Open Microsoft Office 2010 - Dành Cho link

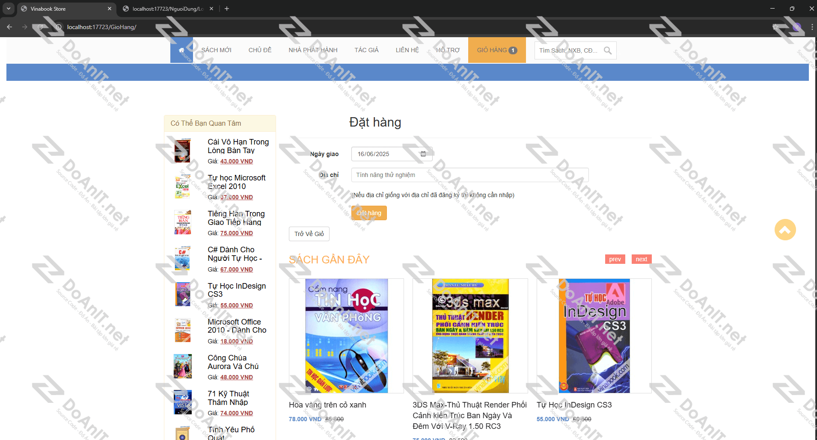click(237, 326)
